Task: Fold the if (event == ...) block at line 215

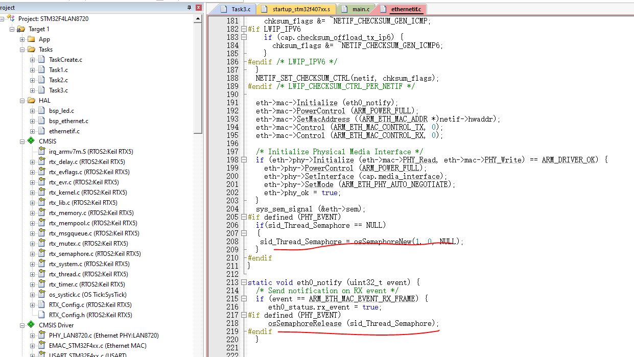Action: click(x=244, y=299)
